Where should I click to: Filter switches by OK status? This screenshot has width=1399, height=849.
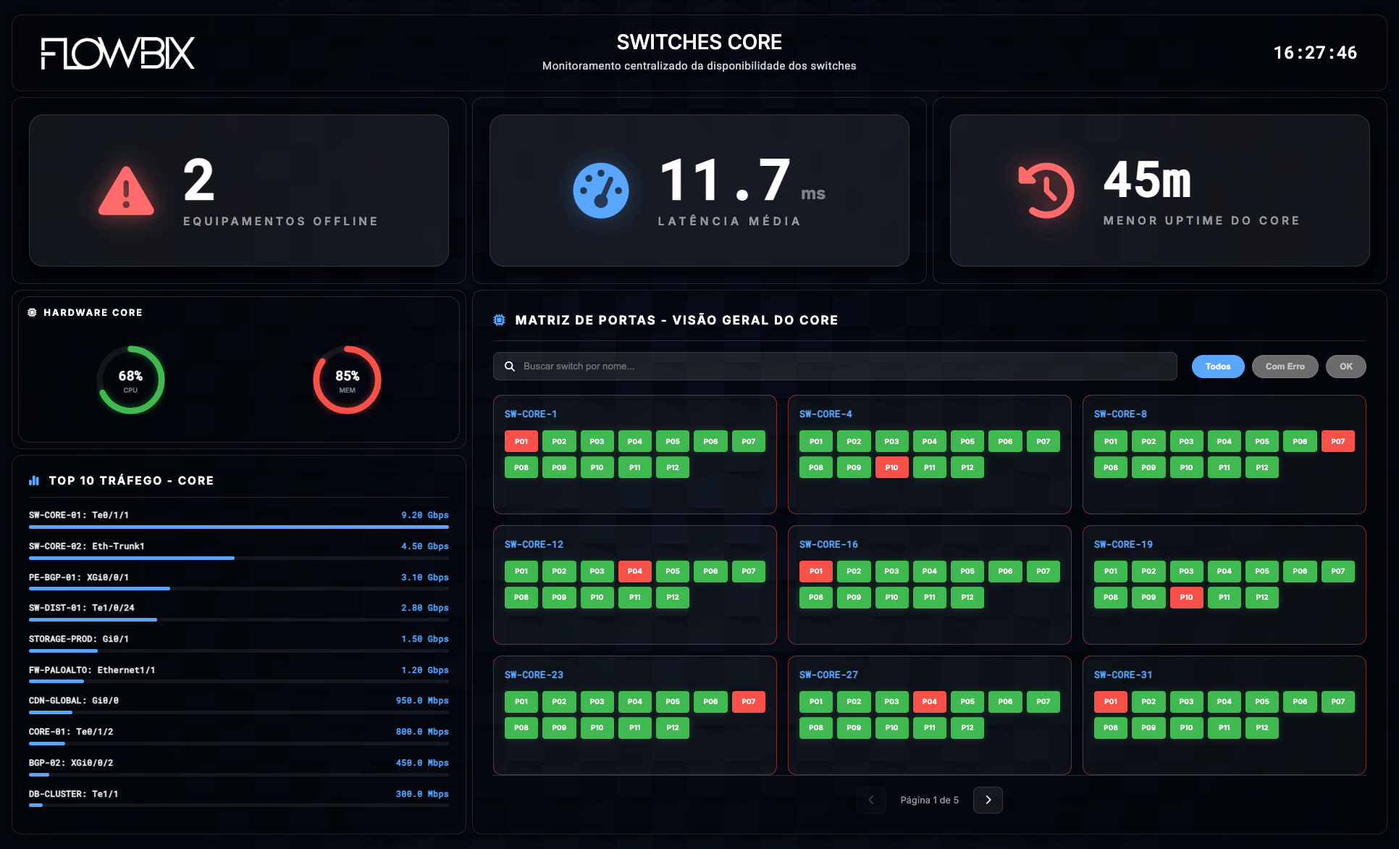pos(1346,367)
